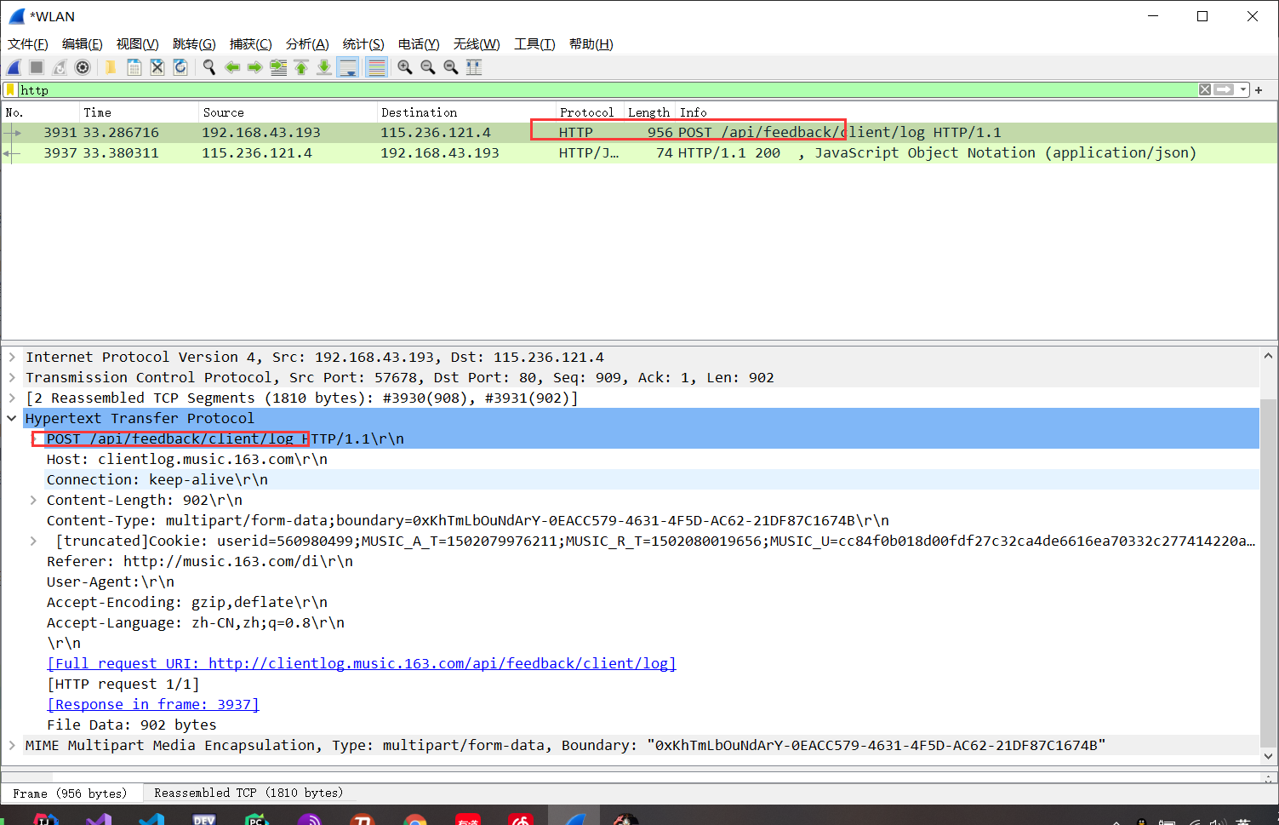The width and height of the screenshot is (1279, 825).
Task: Open capture options gear icon
Action: point(83,67)
